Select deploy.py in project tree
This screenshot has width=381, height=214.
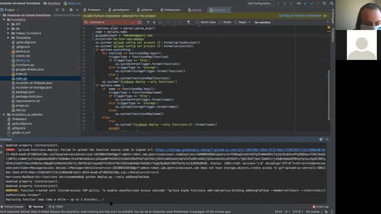tap(23, 61)
